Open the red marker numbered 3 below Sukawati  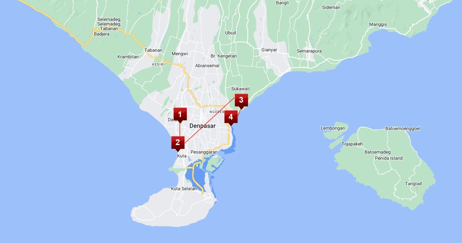[x=241, y=100]
